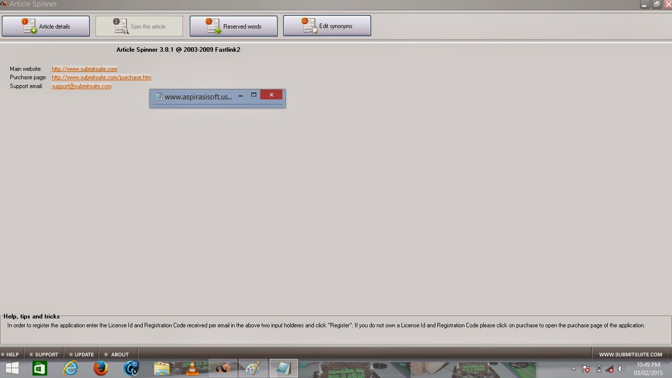Switch to Article Spinner taskbar icon
The width and height of the screenshot is (672, 378).
(223, 368)
